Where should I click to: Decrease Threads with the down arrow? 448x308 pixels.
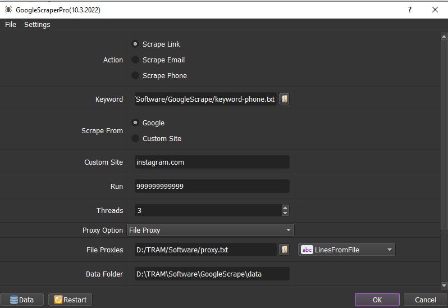point(285,213)
